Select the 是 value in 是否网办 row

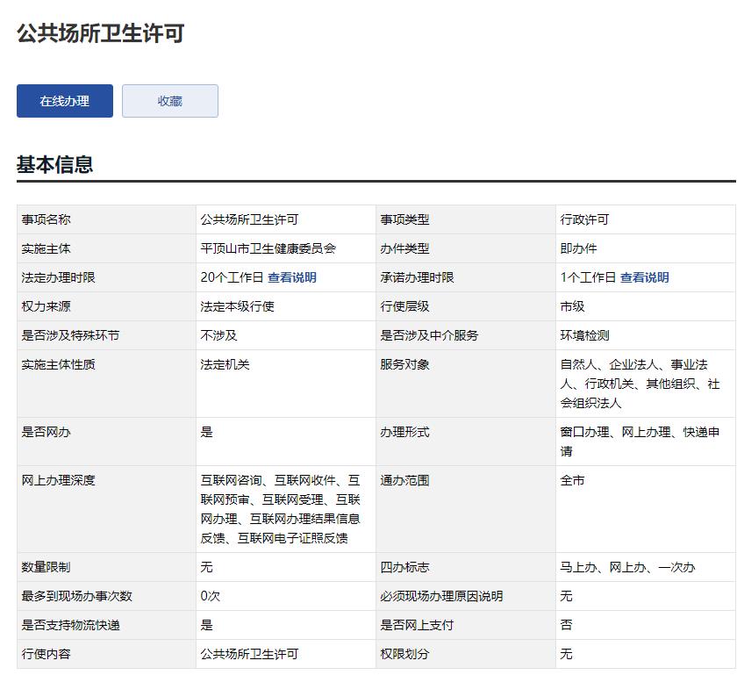(206, 432)
